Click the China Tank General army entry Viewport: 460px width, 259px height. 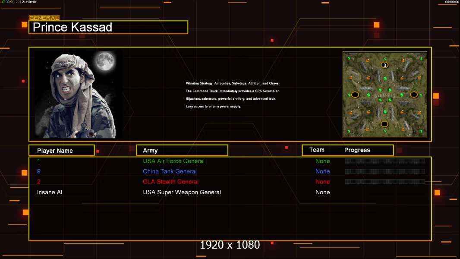[170, 171]
